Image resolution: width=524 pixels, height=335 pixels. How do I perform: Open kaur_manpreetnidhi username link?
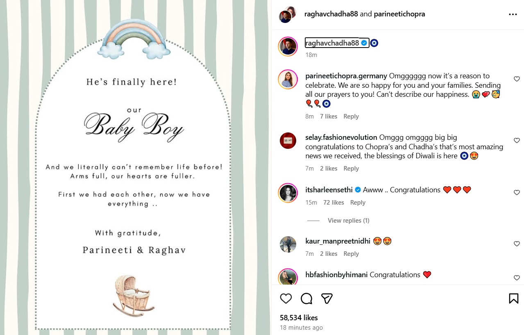[338, 241]
